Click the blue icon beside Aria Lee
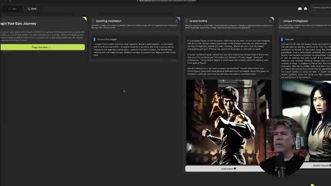The image size is (331, 186). [282, 39]
